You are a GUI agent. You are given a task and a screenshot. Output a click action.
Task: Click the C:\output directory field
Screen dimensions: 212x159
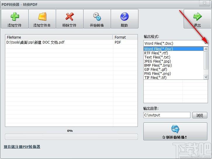[167, 115]
